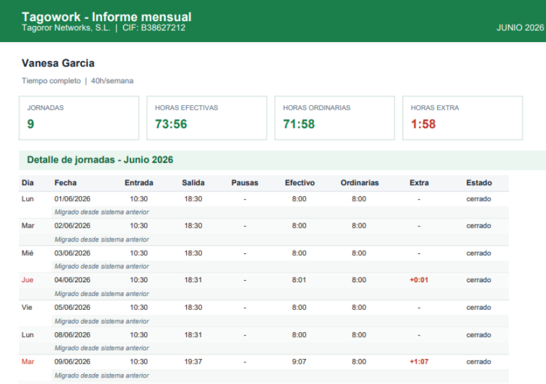Viewport: 546px width, 384px height.
Task: Click date cell 03/06/2026
Action: pyautogui.click(x=72, y=253)
